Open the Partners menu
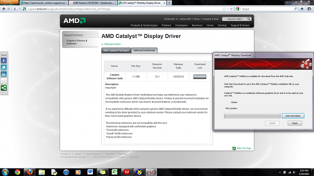The height and width of the screenshot is (176, 314). point(166,25)
